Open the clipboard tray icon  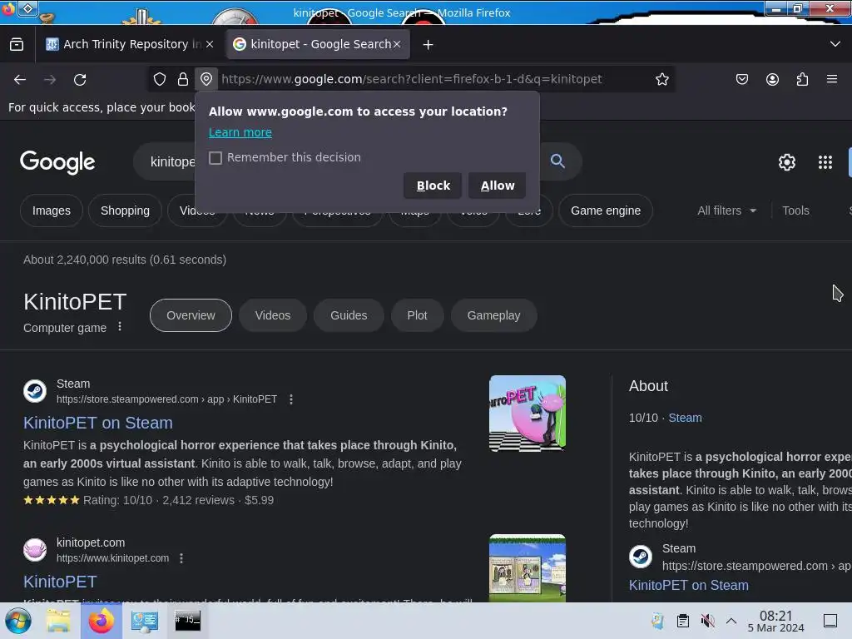682,621
